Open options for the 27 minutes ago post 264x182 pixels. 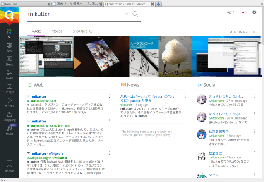pyautogui.click(x=254, y=96)
